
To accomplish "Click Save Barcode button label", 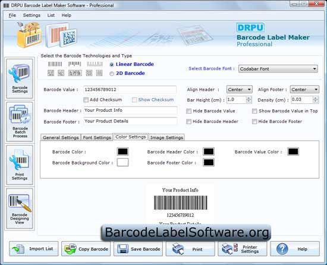I will click(x=145, y=249).
